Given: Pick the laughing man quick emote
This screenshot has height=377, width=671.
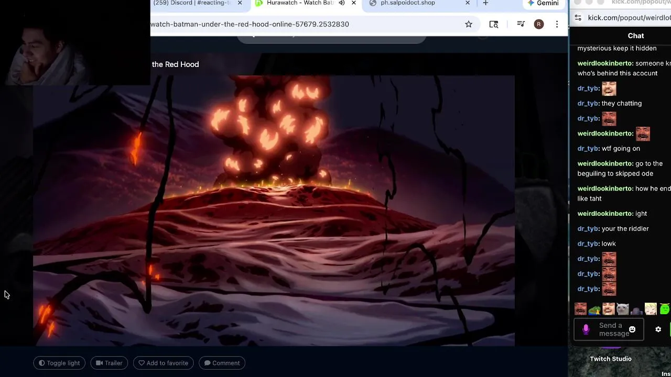Looking at the screenshot, I should coord(608,309).
